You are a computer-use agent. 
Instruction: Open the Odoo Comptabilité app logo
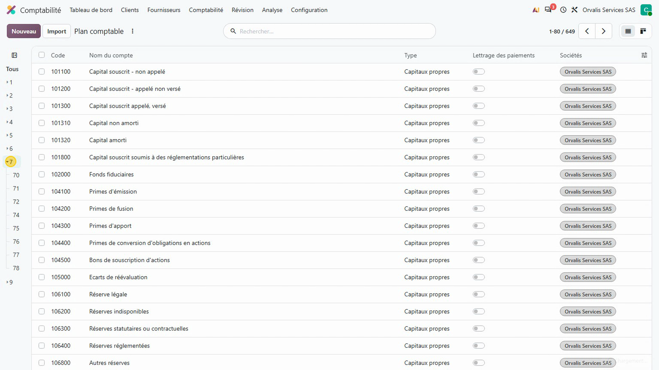(11, 10)
